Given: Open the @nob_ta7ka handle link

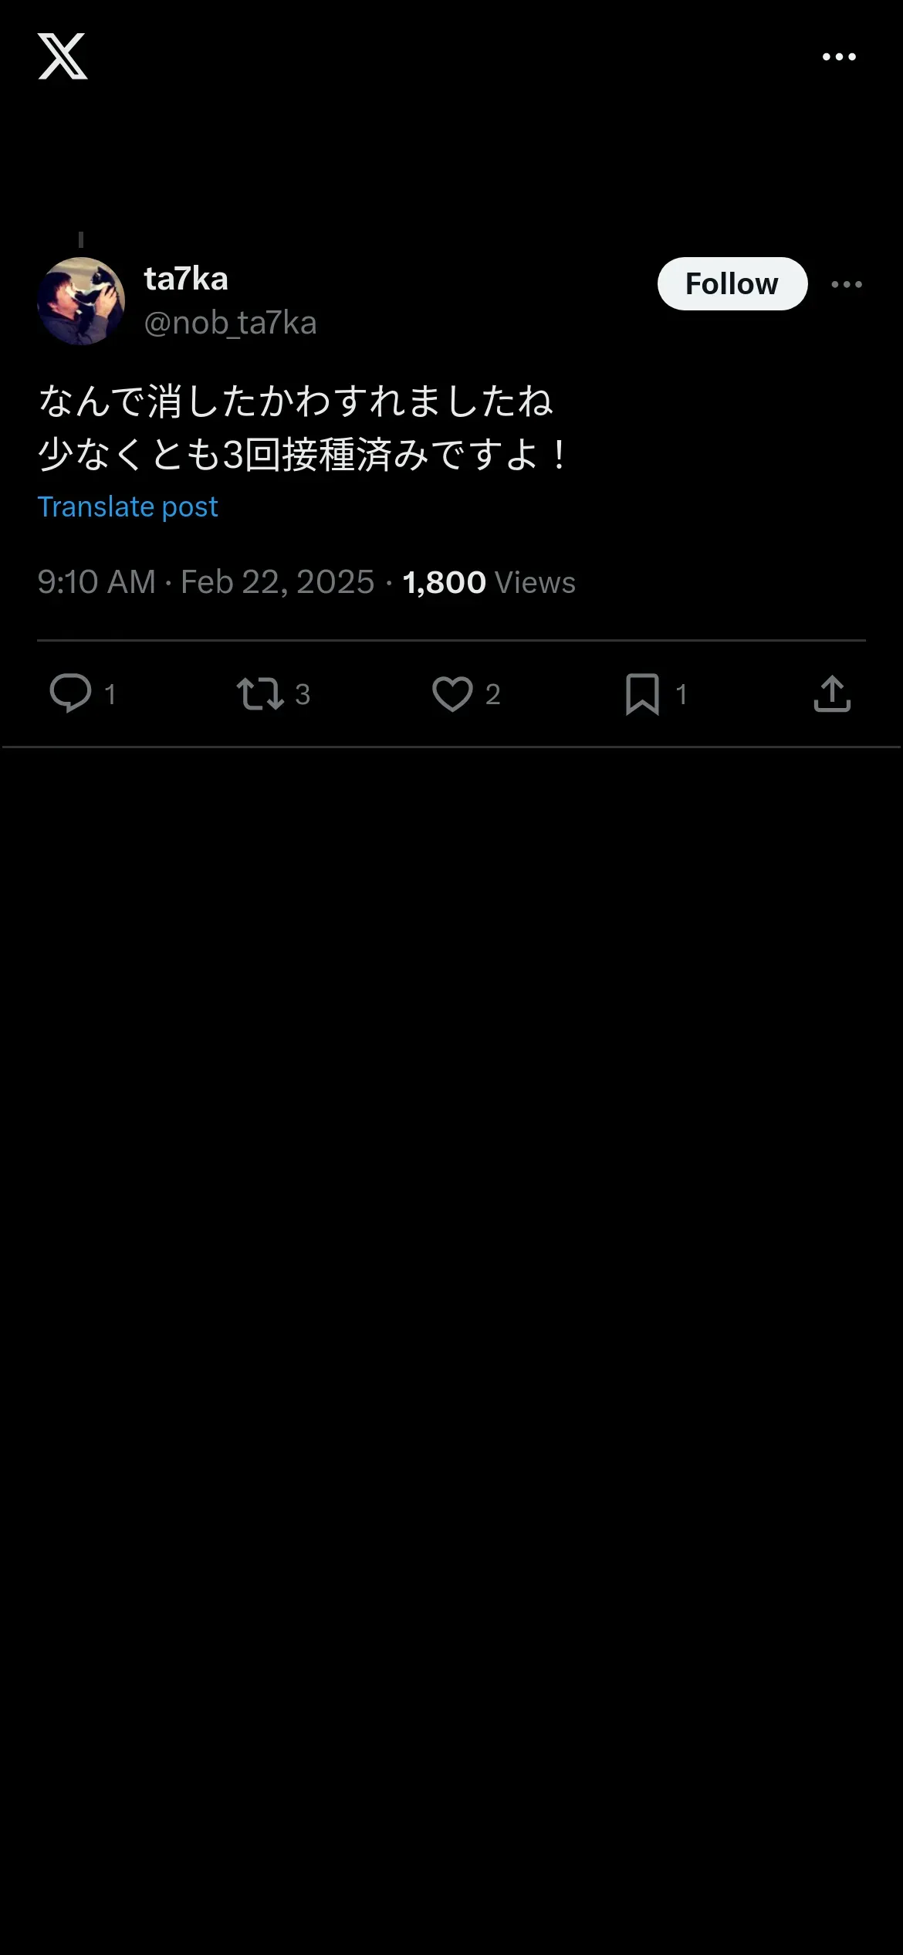Looking at the screenshot, I should click(230, 323).
